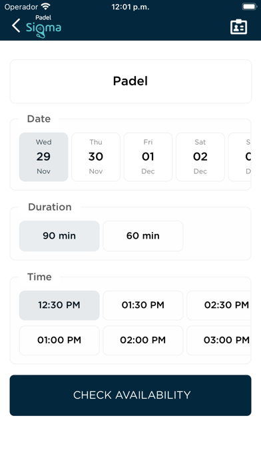Pick the 03:00 PM time slot
The height and width of the screenshot is (464, 261).
point(219,340)
